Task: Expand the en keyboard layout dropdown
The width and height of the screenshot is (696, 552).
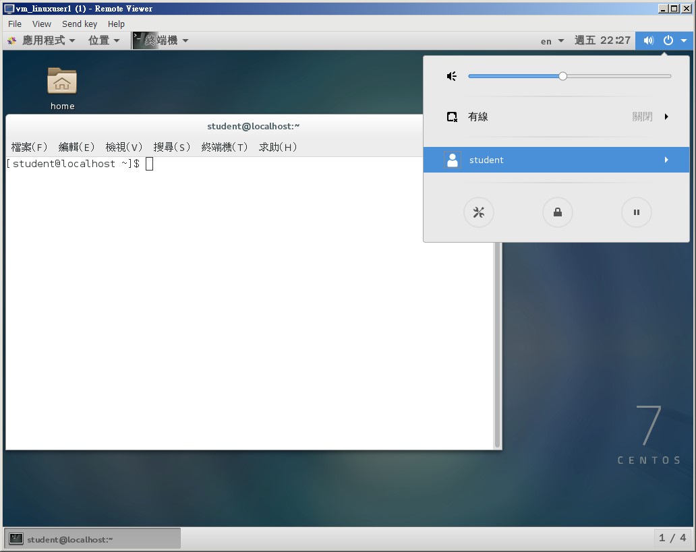Action: point(551,40)
